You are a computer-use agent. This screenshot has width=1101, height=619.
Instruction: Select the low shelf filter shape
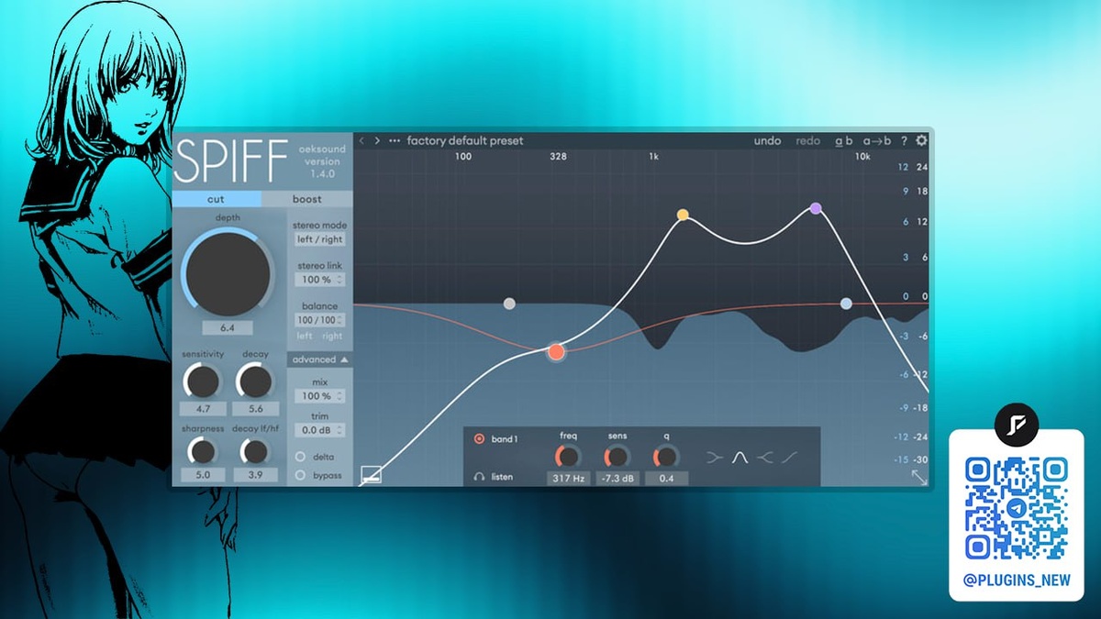coord(716,457)
